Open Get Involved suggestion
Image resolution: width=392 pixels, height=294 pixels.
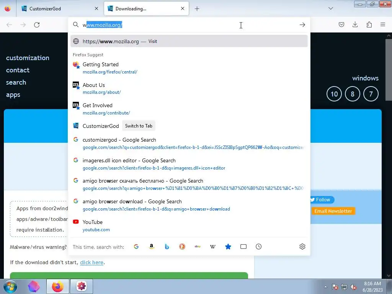pyautogui.click(x=189, y=109)
